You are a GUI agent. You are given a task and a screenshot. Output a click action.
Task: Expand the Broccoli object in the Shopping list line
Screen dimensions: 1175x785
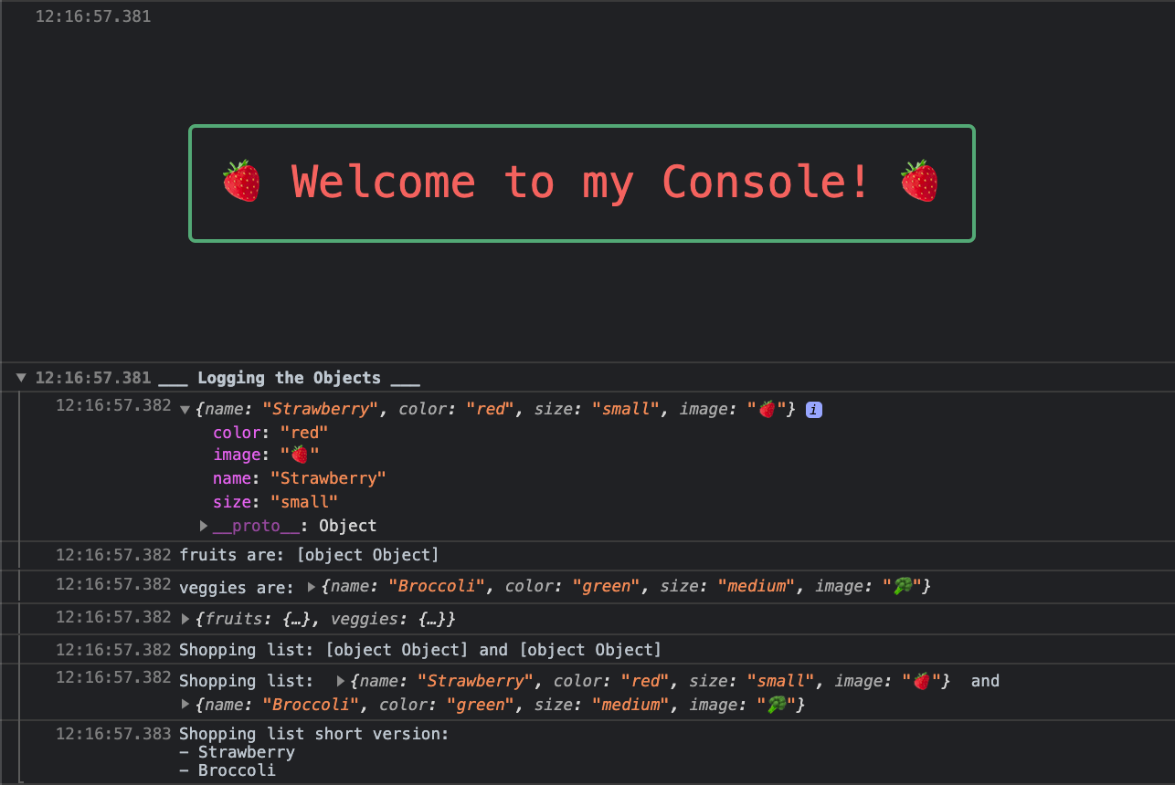click(185, 704)
